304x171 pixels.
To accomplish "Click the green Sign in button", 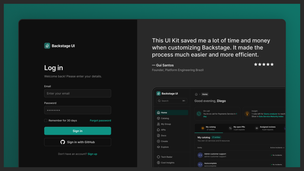I will click(x=77, y=131).
